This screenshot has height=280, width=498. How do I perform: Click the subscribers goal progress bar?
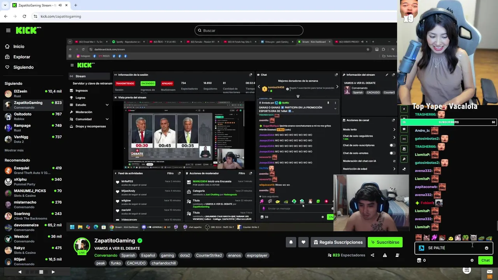click(x=449, y=122)
